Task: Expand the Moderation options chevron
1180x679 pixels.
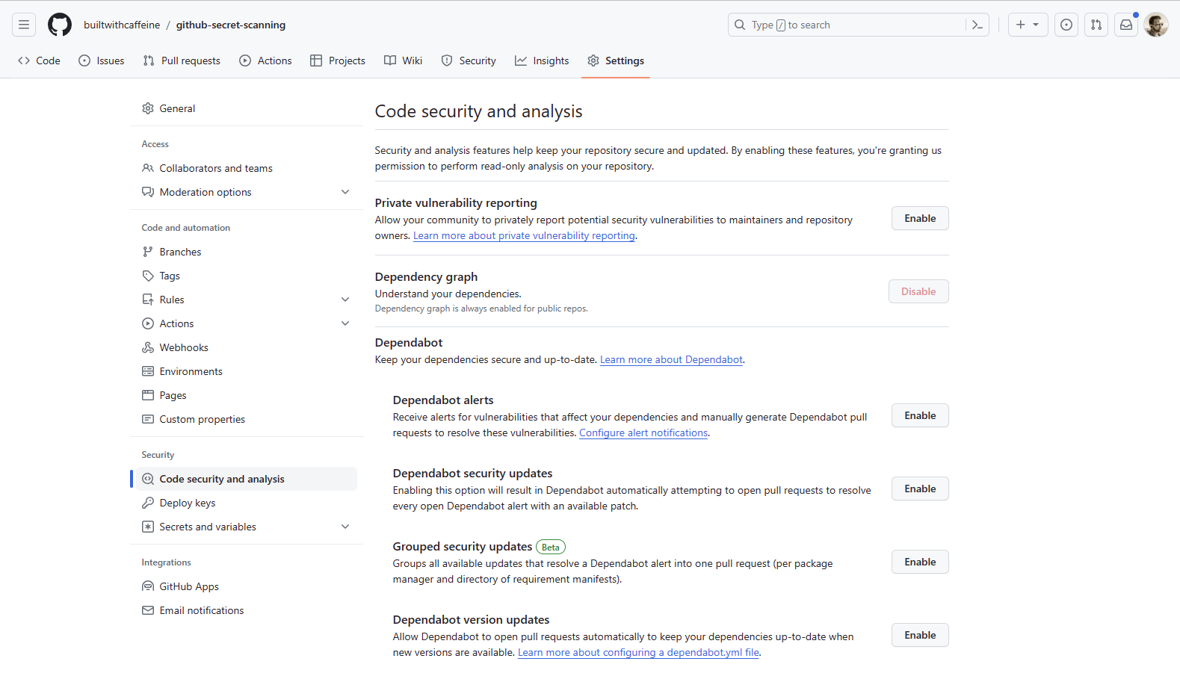Action: tap(345, 192)
